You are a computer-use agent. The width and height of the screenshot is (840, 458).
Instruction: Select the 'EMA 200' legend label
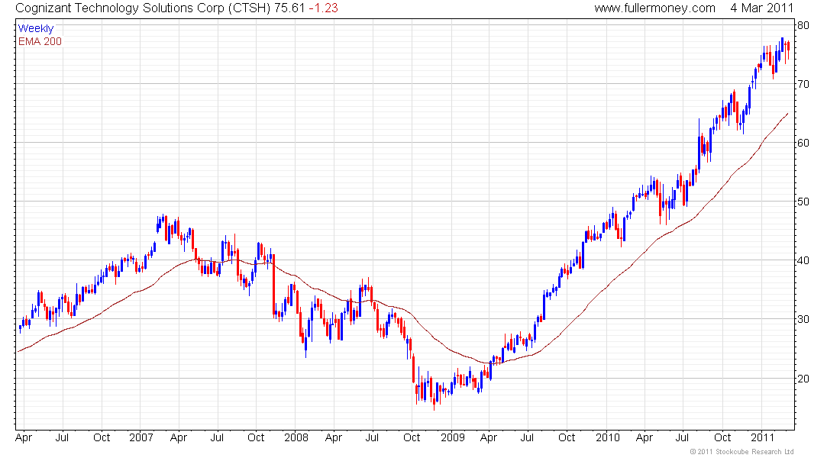tap(40, 41)
